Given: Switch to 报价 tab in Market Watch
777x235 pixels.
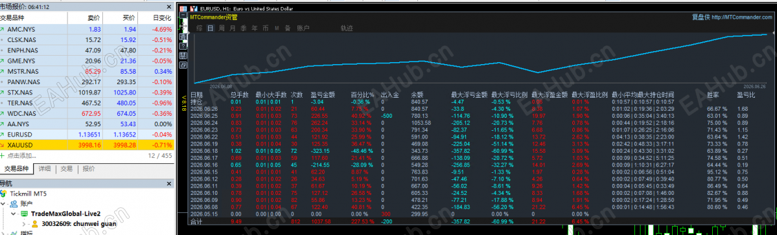Looking at the screenshot, I should pos(89,169).
